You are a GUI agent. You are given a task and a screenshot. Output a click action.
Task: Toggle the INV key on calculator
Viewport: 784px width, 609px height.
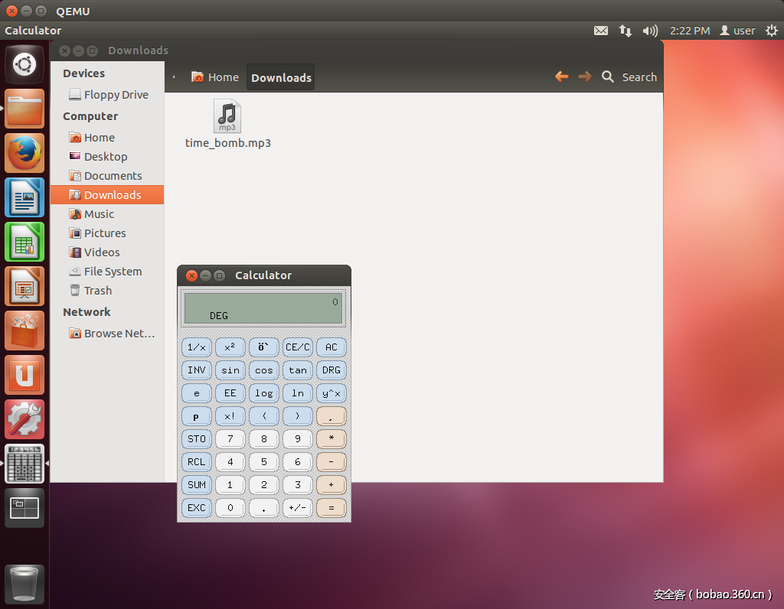pyautogui.click(x=197, y=370)
